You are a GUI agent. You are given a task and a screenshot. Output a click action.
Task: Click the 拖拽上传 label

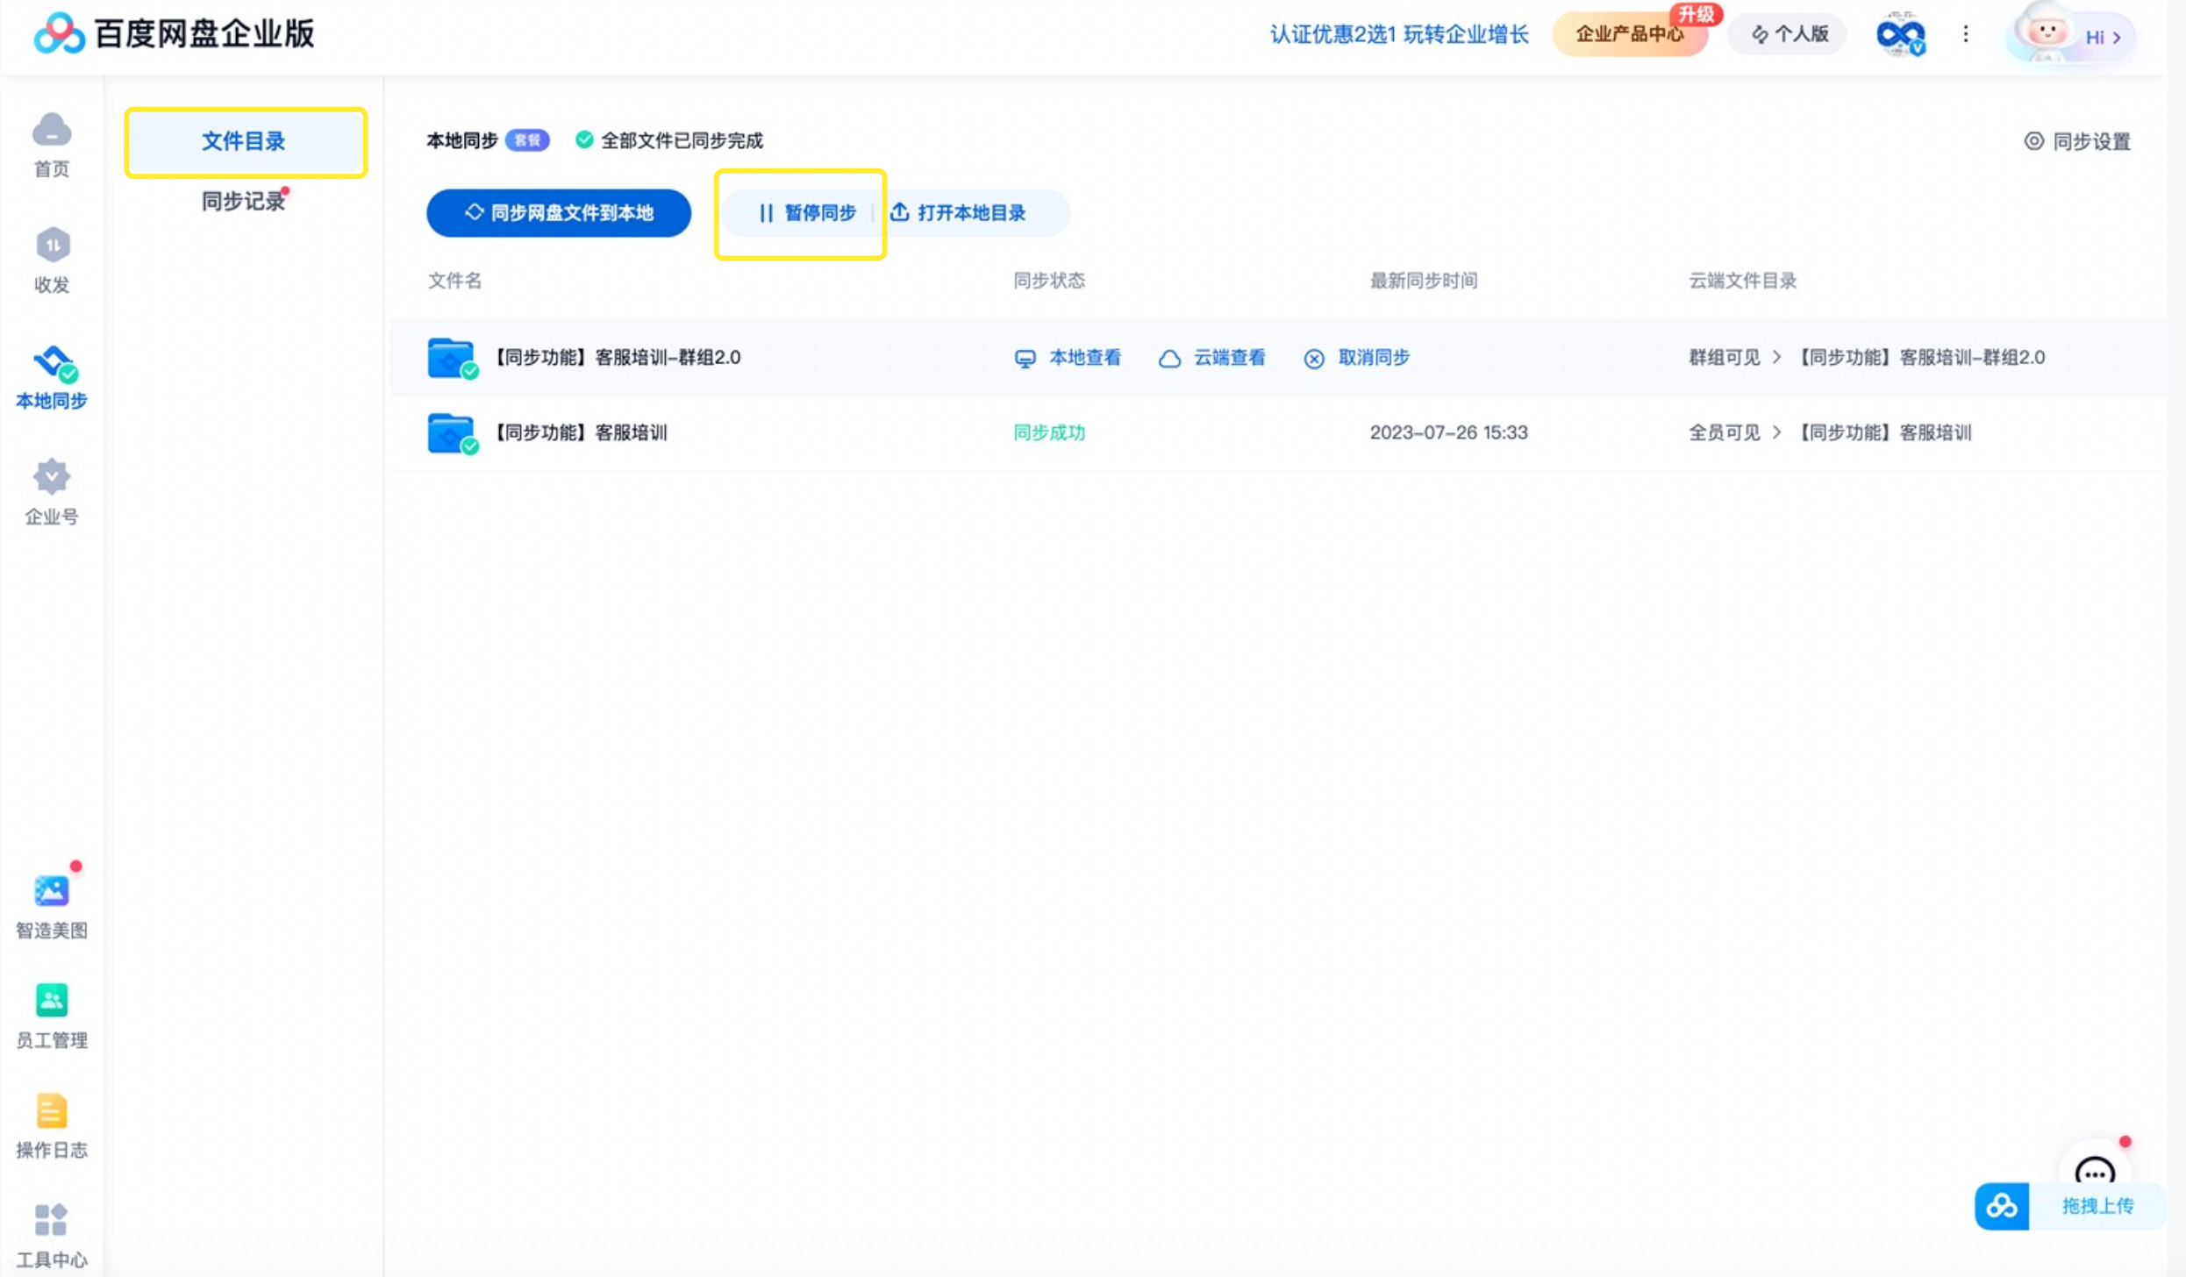click(2097, 1206)
